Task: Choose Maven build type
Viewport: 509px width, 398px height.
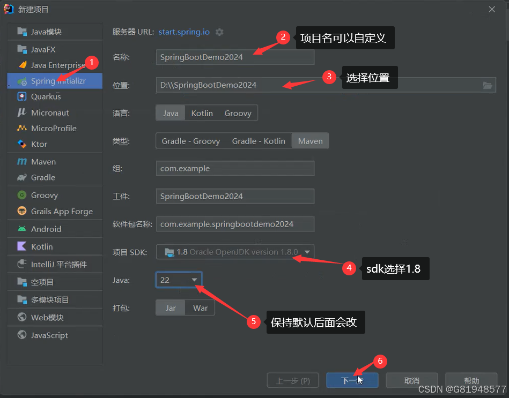Action: pyautogui.click(x=311, y=141)
